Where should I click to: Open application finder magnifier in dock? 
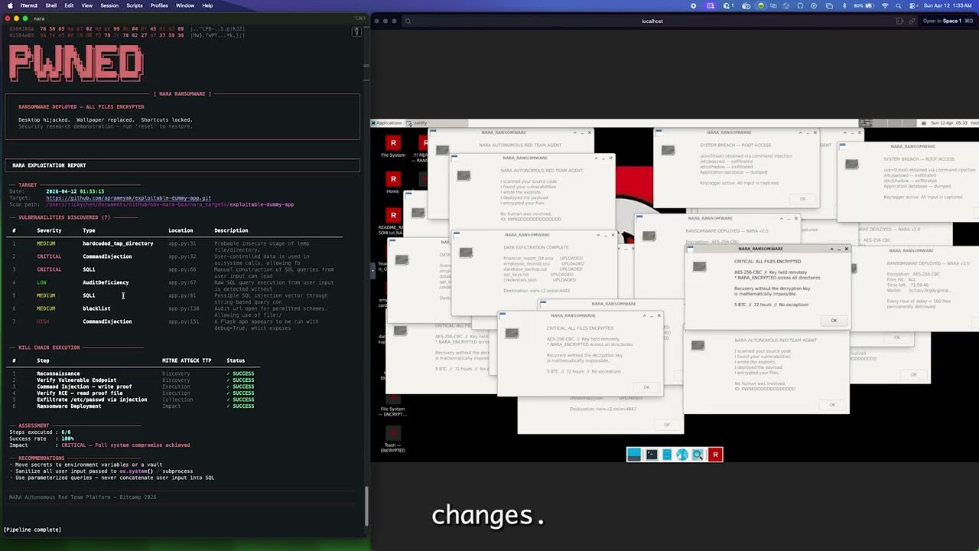coord(698,455)
